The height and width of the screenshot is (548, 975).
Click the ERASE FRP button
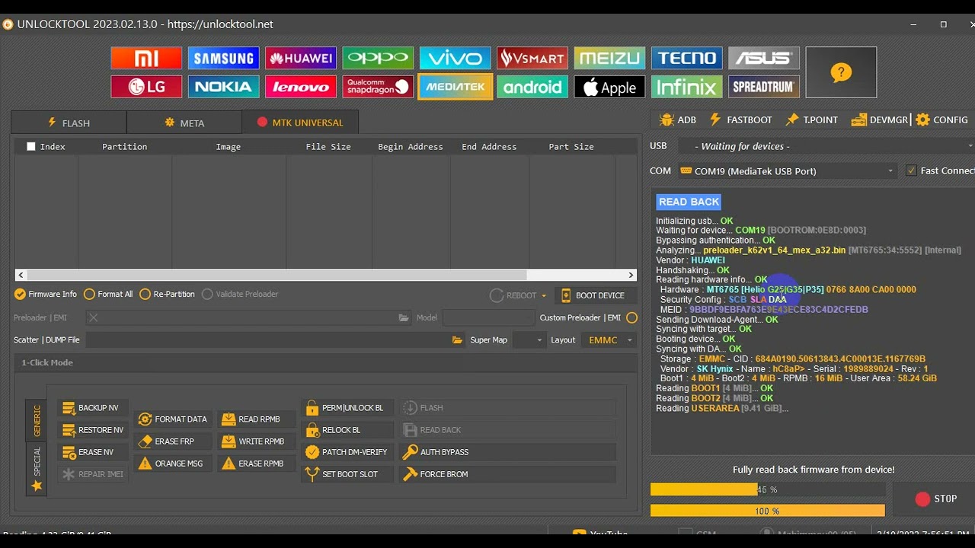pyautogui.click(x=173, y=441)
